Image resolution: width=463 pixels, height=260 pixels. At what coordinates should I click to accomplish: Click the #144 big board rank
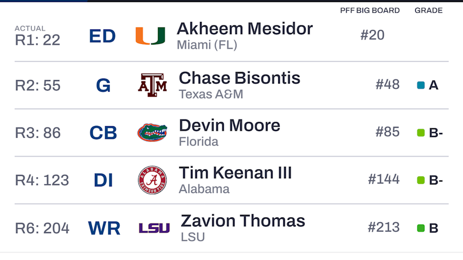(x=383, y=179)
